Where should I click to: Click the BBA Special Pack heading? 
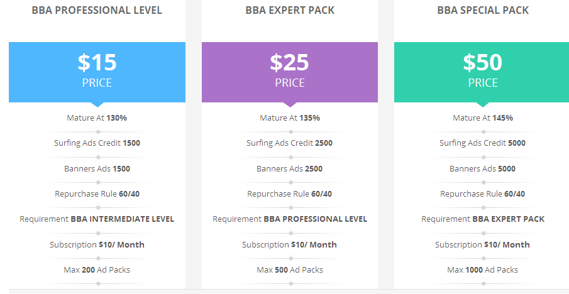[x=483, y=10]
